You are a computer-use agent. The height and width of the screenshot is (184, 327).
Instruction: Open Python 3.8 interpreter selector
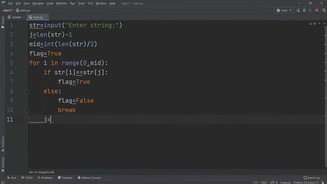click(306, 182)
